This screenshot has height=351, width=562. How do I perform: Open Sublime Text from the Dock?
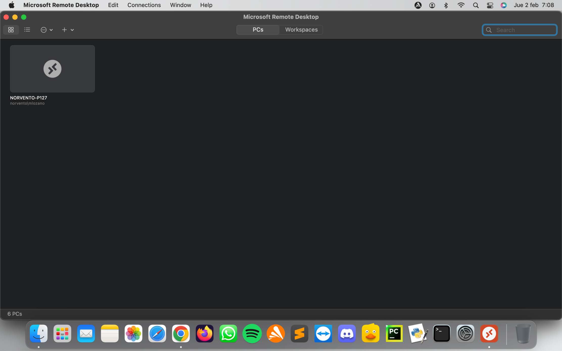(x=299, y=334)
